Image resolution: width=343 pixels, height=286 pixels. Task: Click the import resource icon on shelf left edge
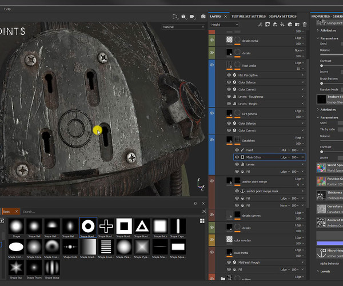point(2,221)
